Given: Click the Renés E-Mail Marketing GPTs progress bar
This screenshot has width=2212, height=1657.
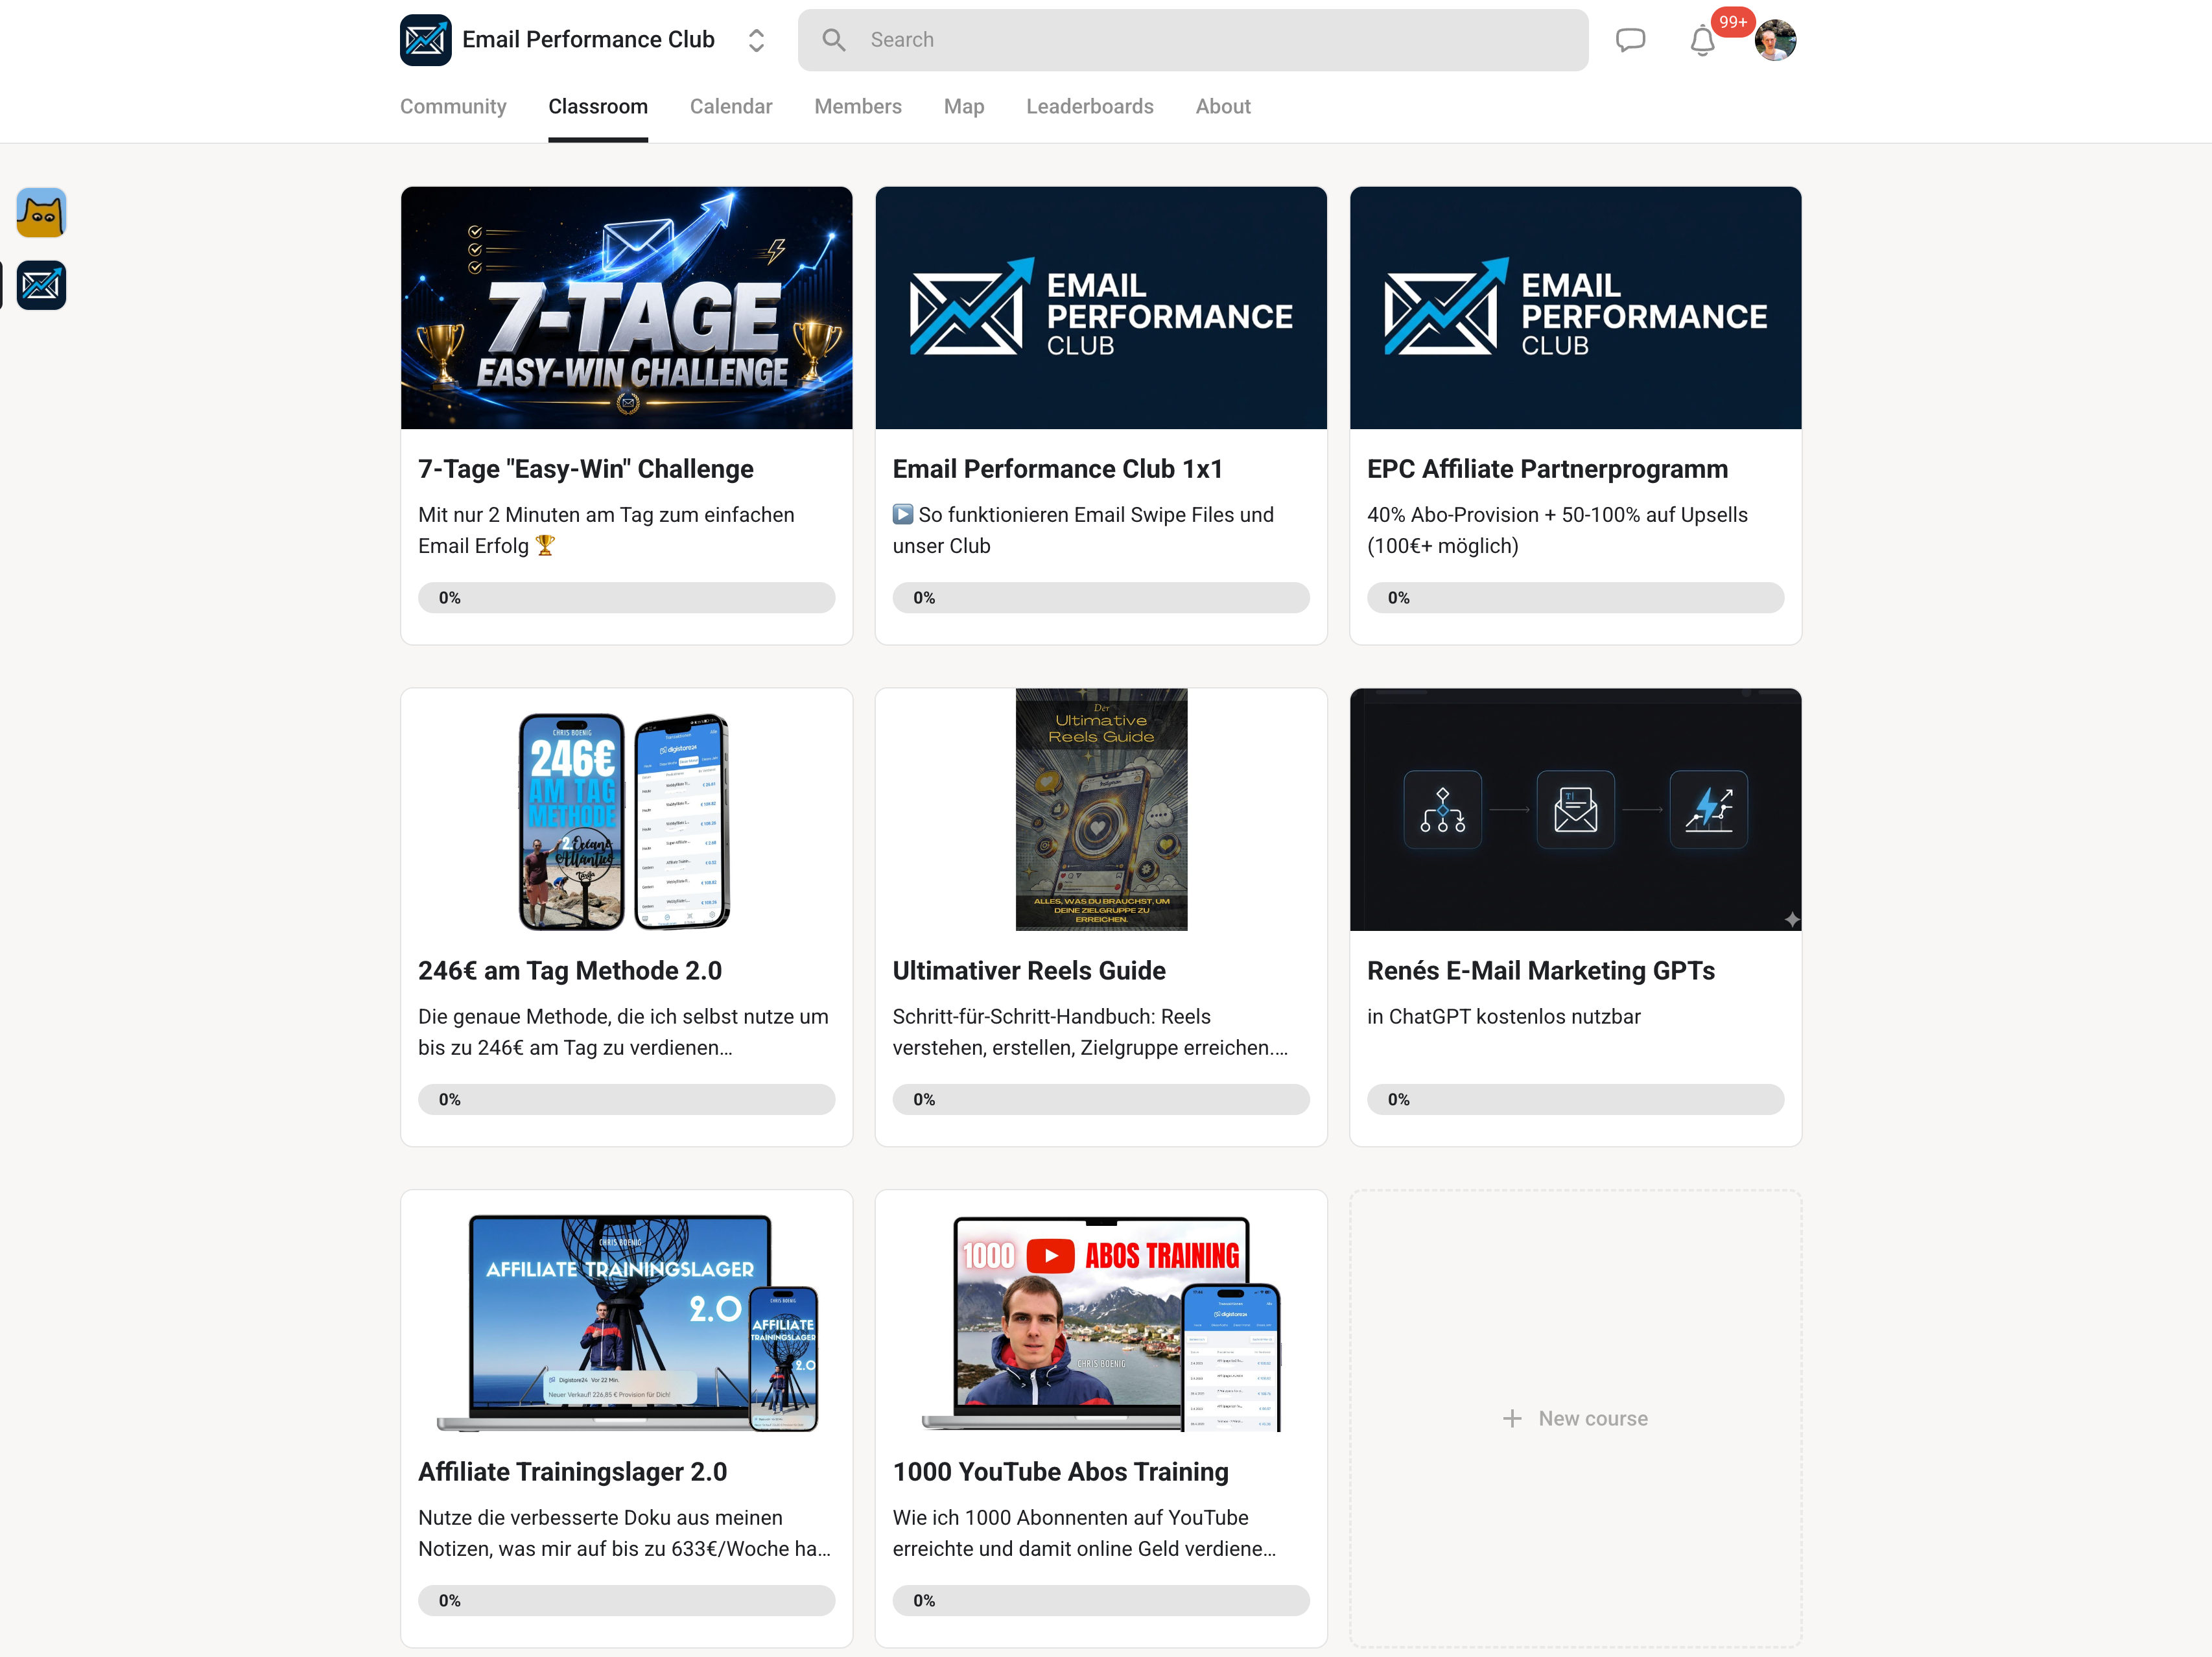Looking at the screenshot, I should click(x=1576, y=1100).
